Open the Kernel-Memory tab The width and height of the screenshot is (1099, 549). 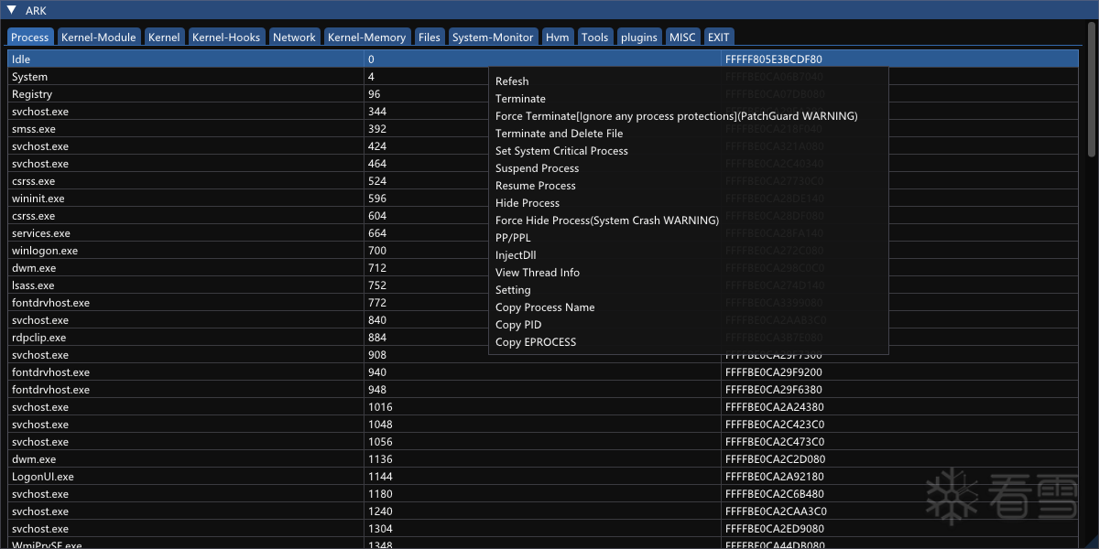point(366,38)
